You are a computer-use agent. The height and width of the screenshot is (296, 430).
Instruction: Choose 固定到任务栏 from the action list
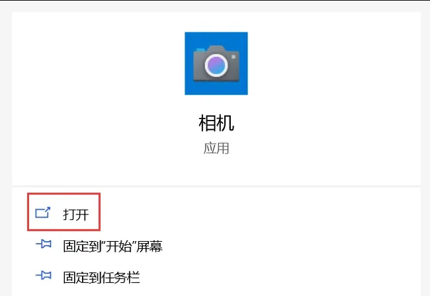(x=88, y=277)
